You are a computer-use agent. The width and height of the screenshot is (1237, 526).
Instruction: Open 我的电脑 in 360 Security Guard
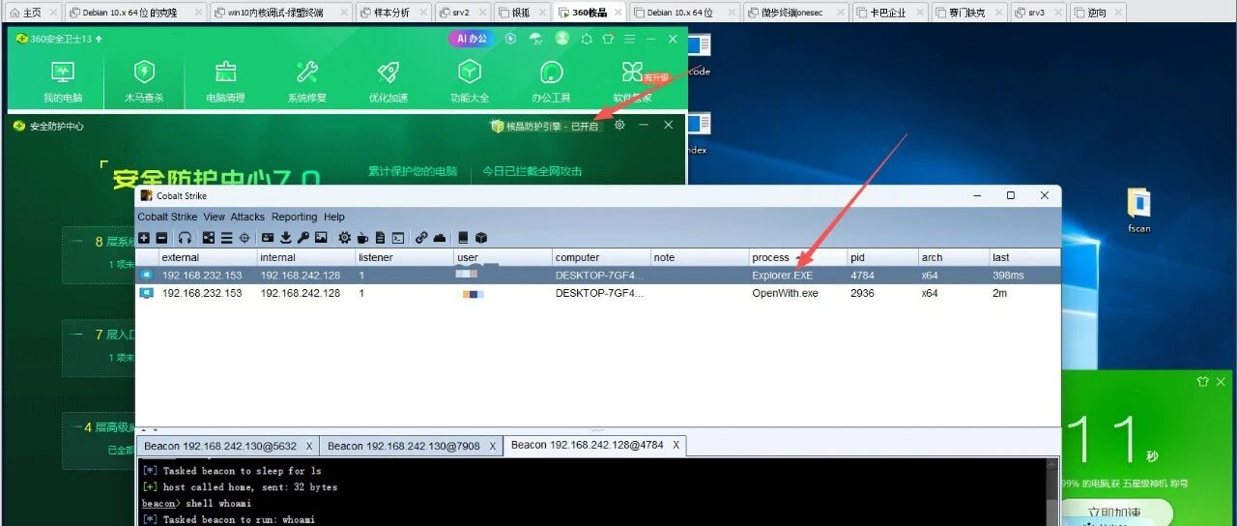click(x=63, y=82)
